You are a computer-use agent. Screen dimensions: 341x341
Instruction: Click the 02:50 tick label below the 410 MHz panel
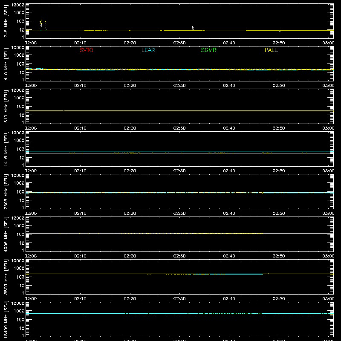279,86
